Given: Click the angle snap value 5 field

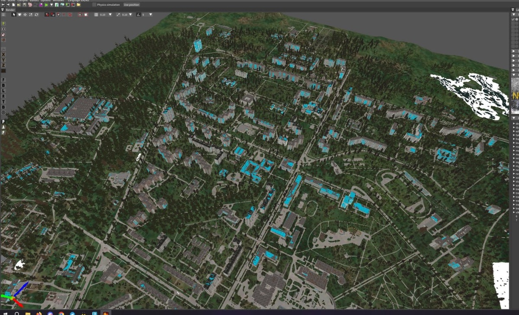Looking at the screenshot, I should click(x=144, y=15).
